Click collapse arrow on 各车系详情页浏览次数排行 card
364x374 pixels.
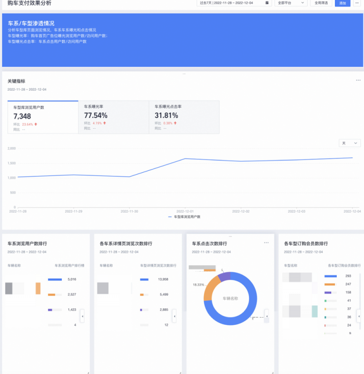(174, 315)
